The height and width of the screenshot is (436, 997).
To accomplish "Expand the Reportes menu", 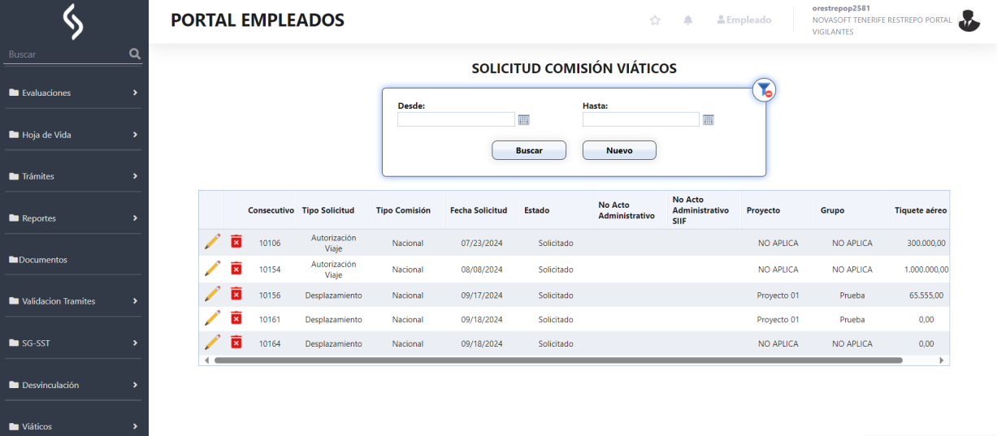I will click(74, 218).
